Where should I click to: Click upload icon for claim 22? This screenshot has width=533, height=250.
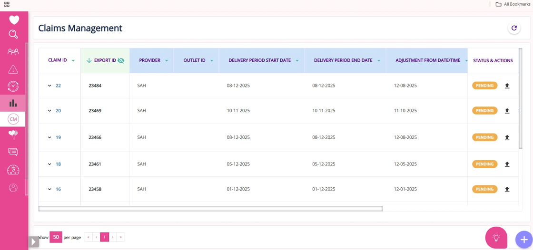pos(507,86)
